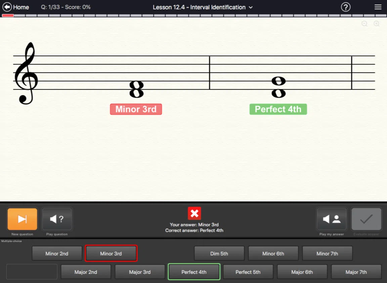Click the New question skip icon

pos(22,219)
